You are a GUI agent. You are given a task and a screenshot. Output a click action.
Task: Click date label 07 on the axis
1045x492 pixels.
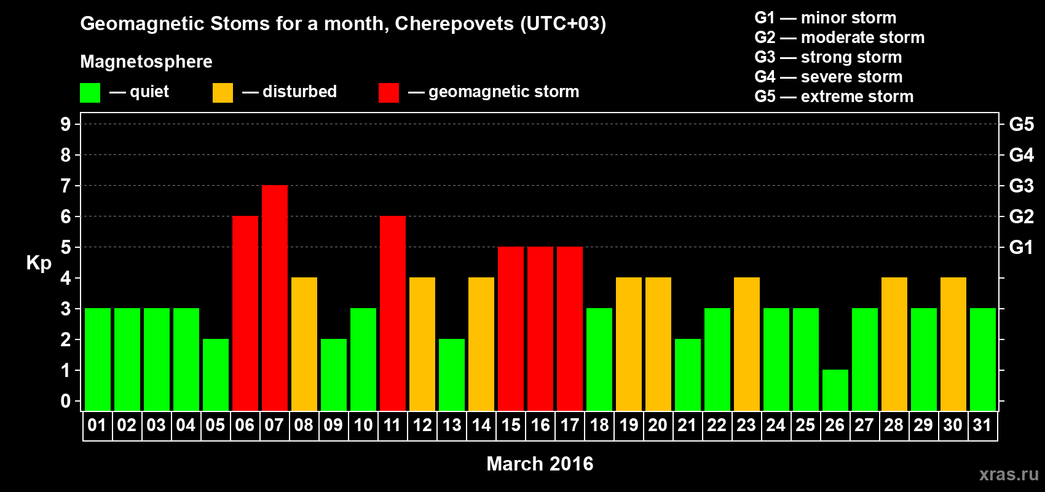pyautogui.click(x=274, y=426)
